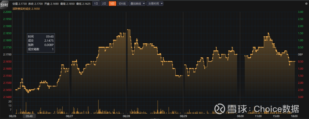Select the 1日 period button
The height and width of the screenshot is (119, 309).
[x=96, y=4]
